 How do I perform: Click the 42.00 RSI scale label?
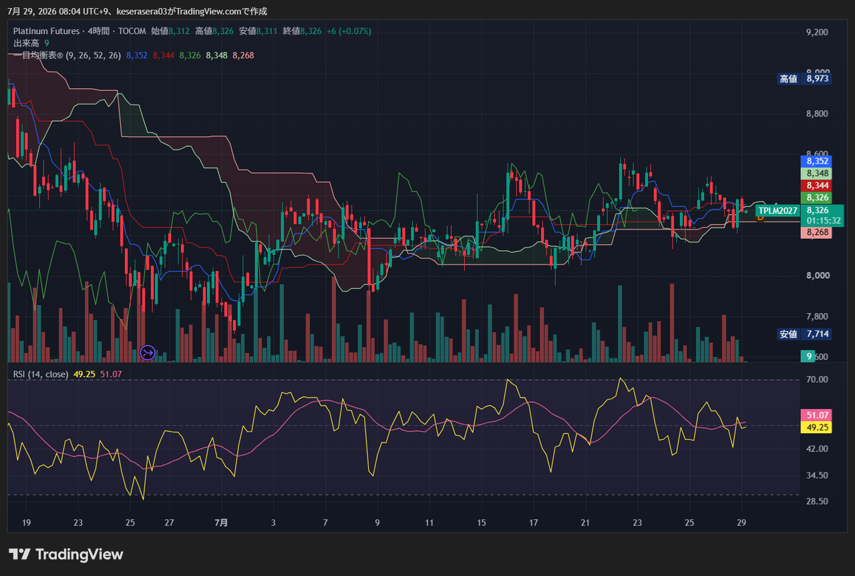coord(818,449)
